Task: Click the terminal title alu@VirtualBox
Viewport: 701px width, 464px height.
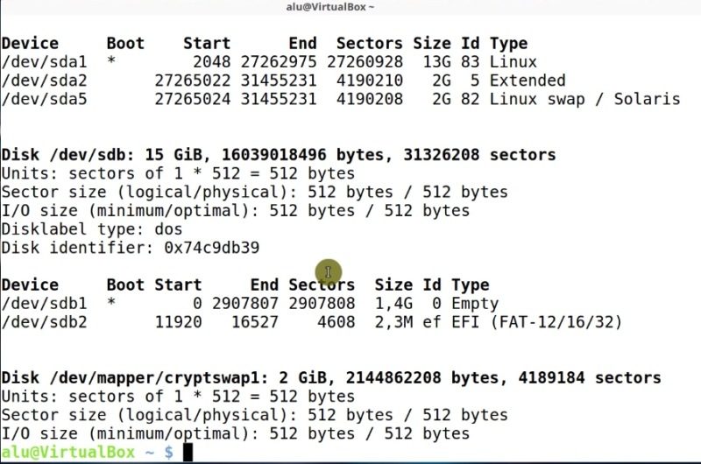Action: [x=330, y=7]
